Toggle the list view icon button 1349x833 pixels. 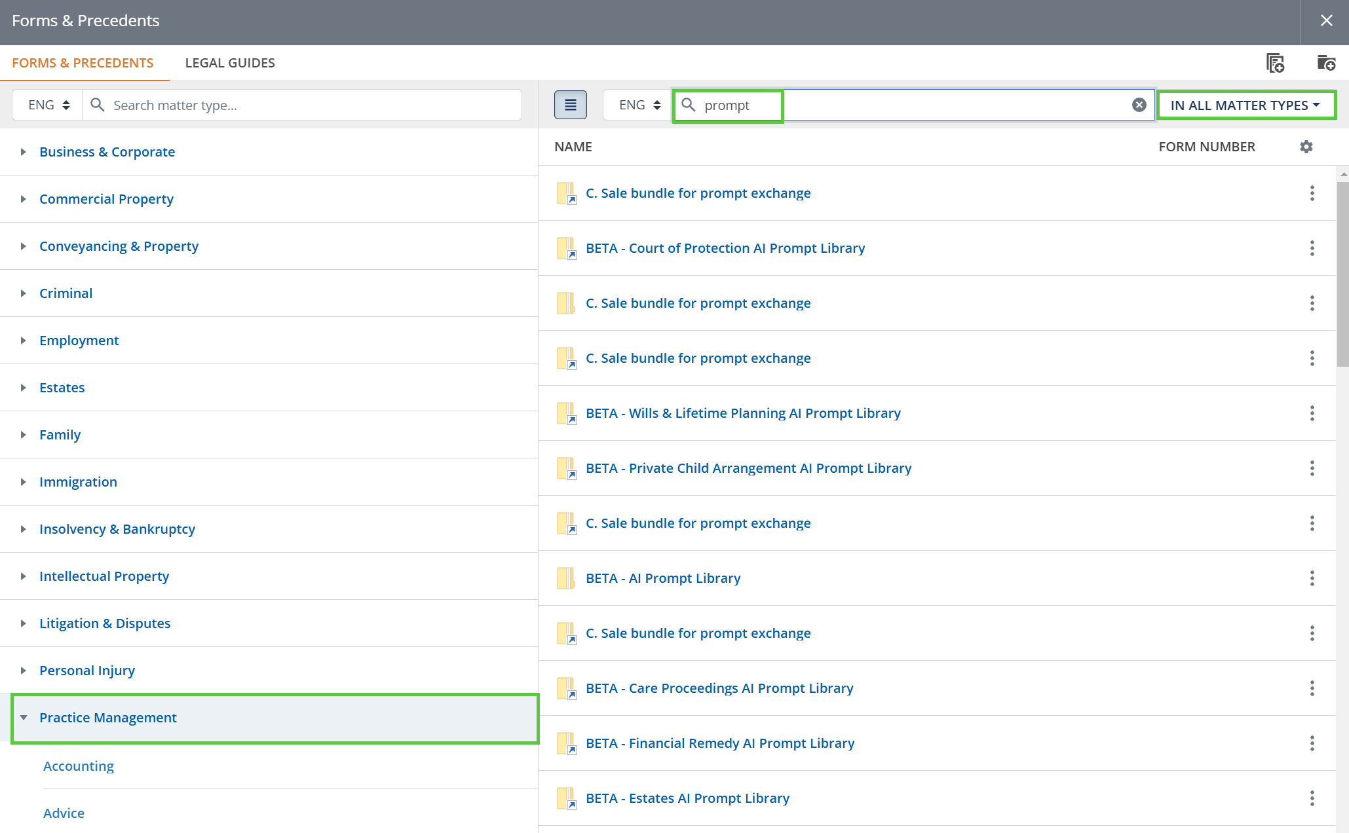point(570,105)
